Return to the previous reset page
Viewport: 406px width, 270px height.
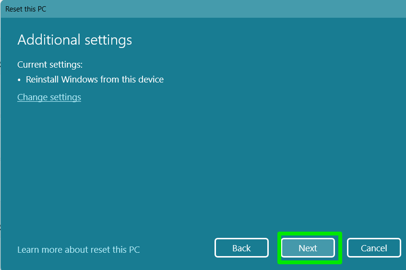pyautogui.click(x=241, y=248)
